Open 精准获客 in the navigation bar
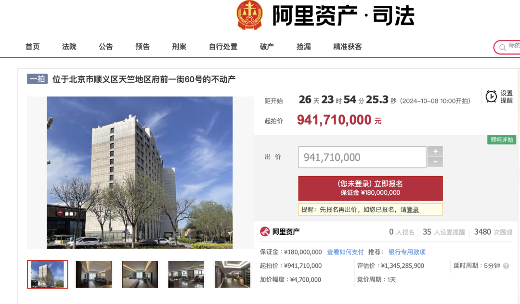 347,47
